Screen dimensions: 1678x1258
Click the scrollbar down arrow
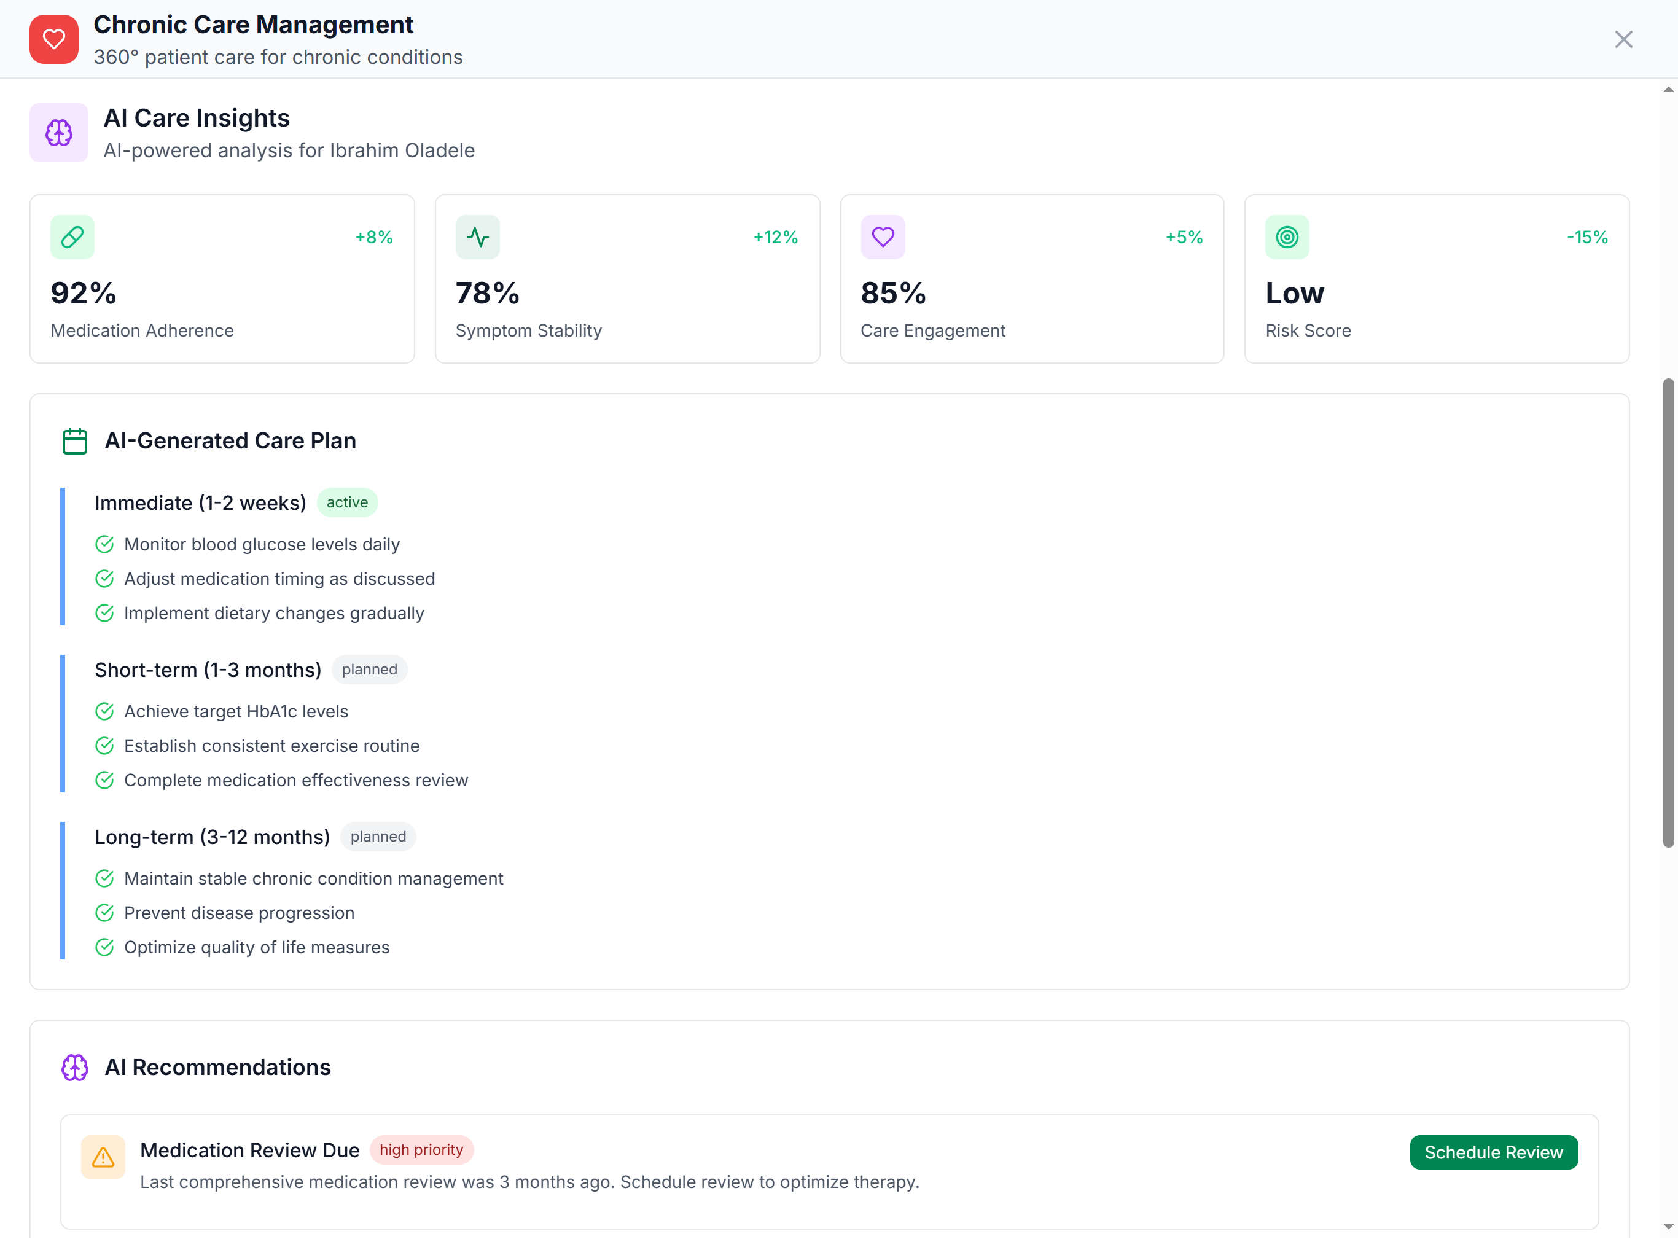[1668, 1226]
